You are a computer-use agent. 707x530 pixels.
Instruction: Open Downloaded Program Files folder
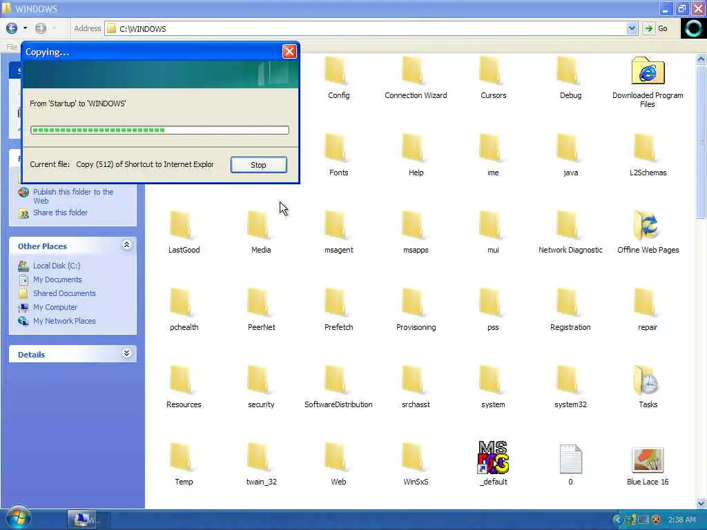click(x=648, y=81)
